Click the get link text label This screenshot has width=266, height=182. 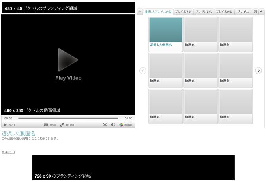70,125
